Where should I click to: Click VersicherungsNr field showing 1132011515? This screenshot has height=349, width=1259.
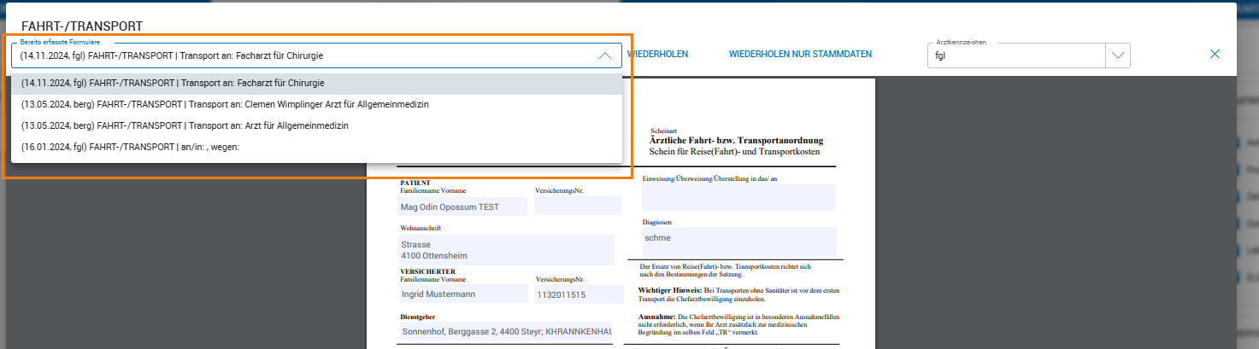point(578,294)
